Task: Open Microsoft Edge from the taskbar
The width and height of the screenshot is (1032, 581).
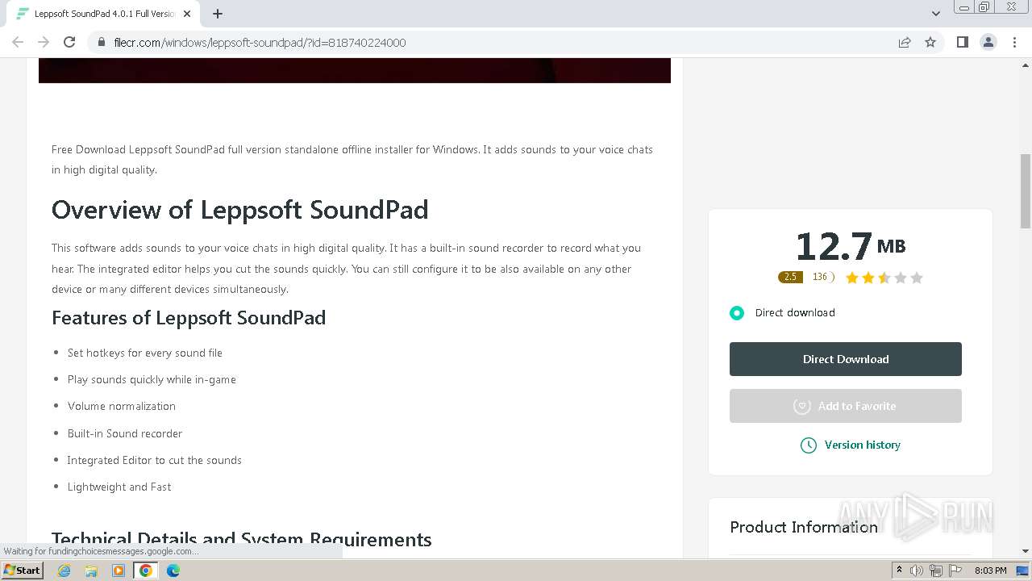Action: (173, 571)
